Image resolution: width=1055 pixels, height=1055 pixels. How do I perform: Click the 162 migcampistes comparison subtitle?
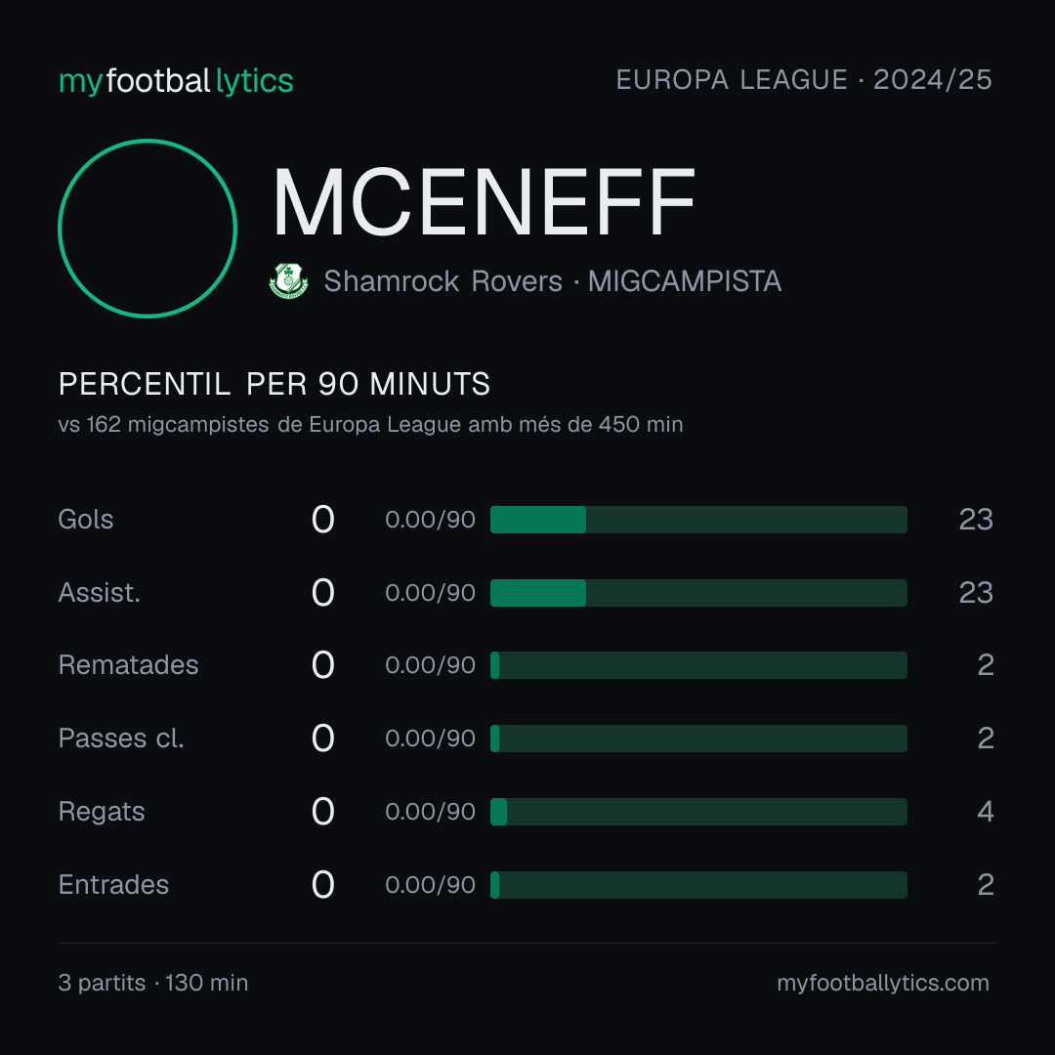[371, 425]
